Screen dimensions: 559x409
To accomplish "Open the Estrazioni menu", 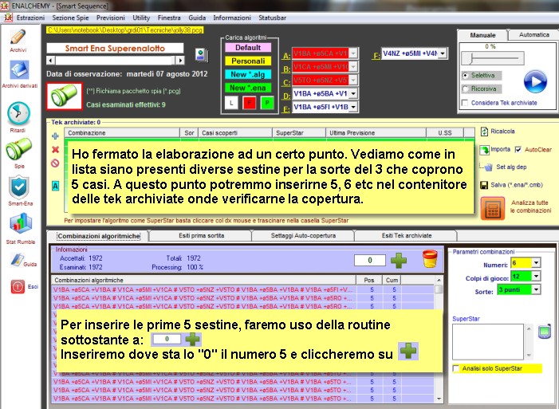I will pos(30,18).
